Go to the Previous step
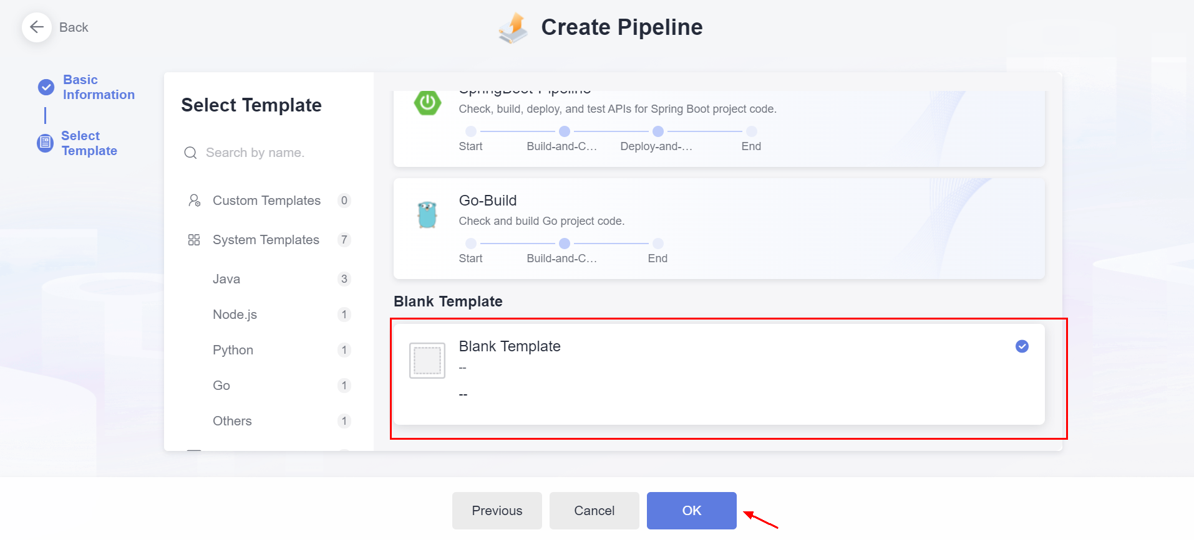The width and height of the screenshot is (1194, 540). [497, 511]
